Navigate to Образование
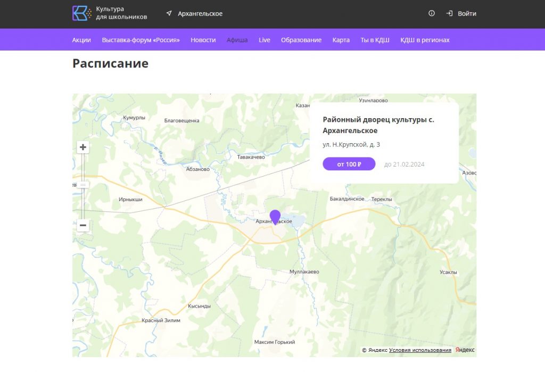The height and width of the screenshot is (372, 545). (x=301, y=40)
